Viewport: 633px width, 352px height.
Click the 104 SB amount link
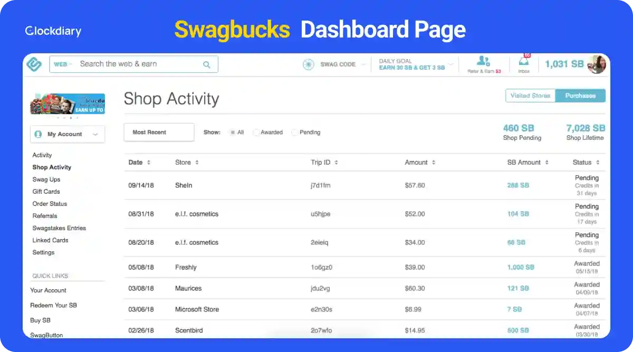[x=518, y=214]
